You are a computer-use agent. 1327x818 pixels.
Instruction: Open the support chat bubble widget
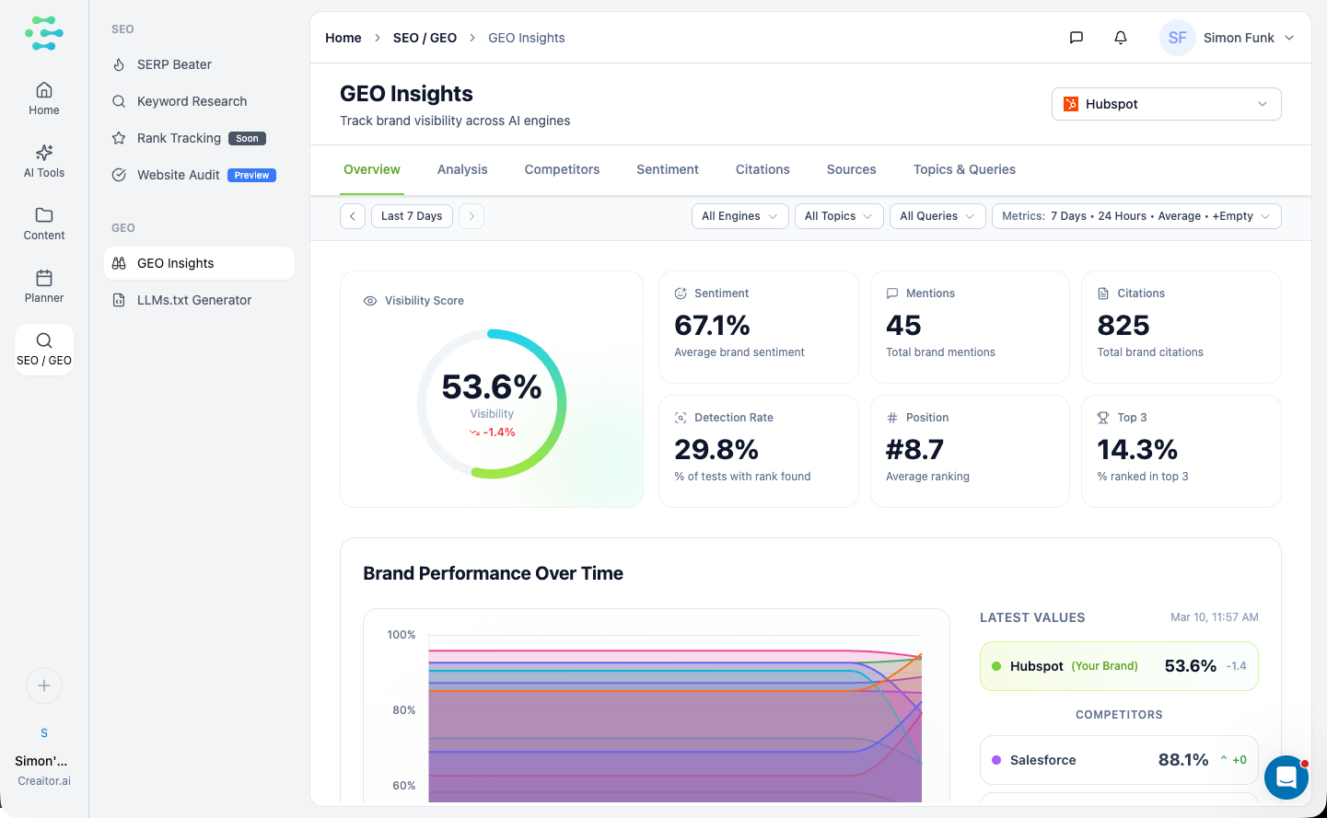coord(1286,778)
